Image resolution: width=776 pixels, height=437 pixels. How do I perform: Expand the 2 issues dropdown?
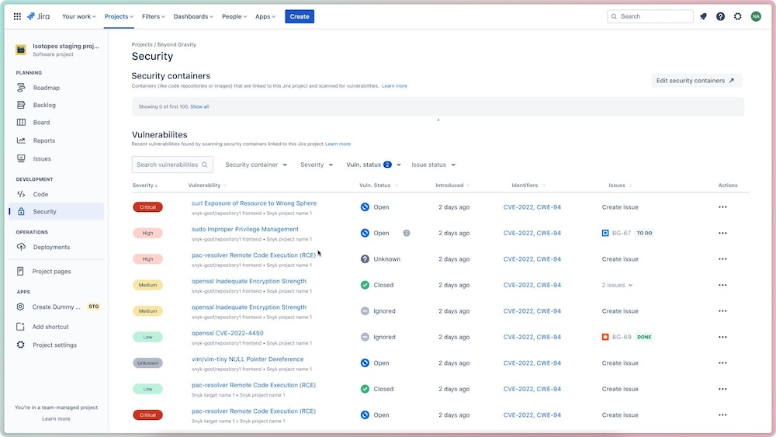coord(617,285)
